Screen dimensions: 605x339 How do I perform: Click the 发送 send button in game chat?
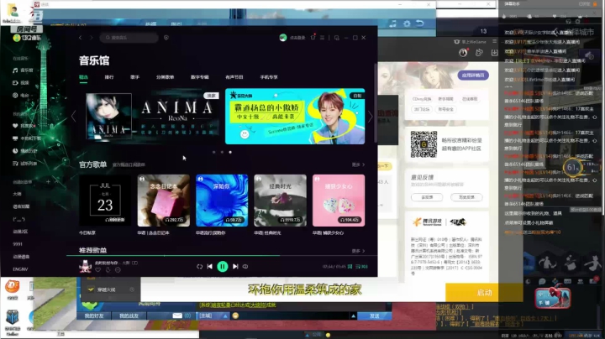pos(374,316)
